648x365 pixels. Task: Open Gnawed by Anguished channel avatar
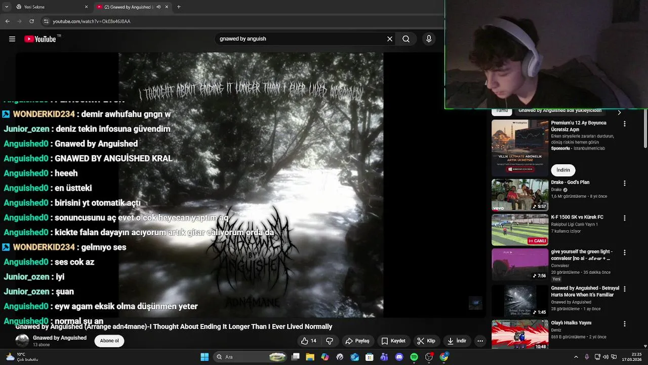[22, 341]
